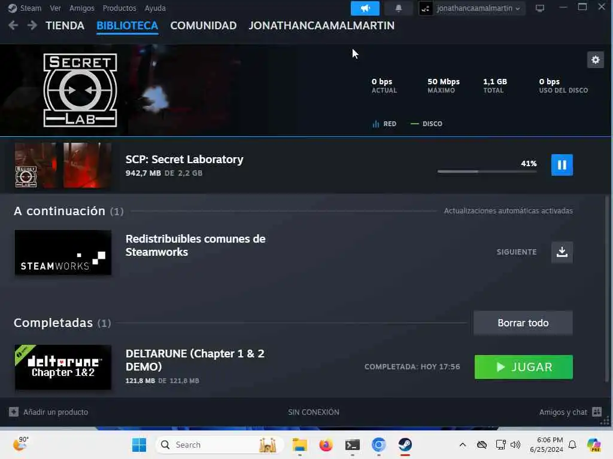Launch DELTARUNE with the JUGAR button

pos(523,367)
